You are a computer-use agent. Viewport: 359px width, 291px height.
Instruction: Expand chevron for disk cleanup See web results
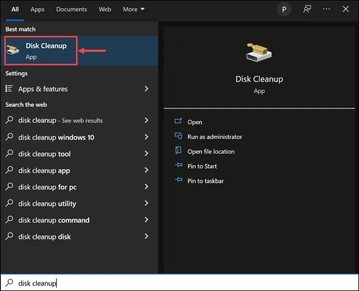(146, 120)
